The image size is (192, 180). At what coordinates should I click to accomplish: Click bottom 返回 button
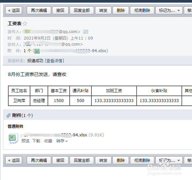coord(14,160)
